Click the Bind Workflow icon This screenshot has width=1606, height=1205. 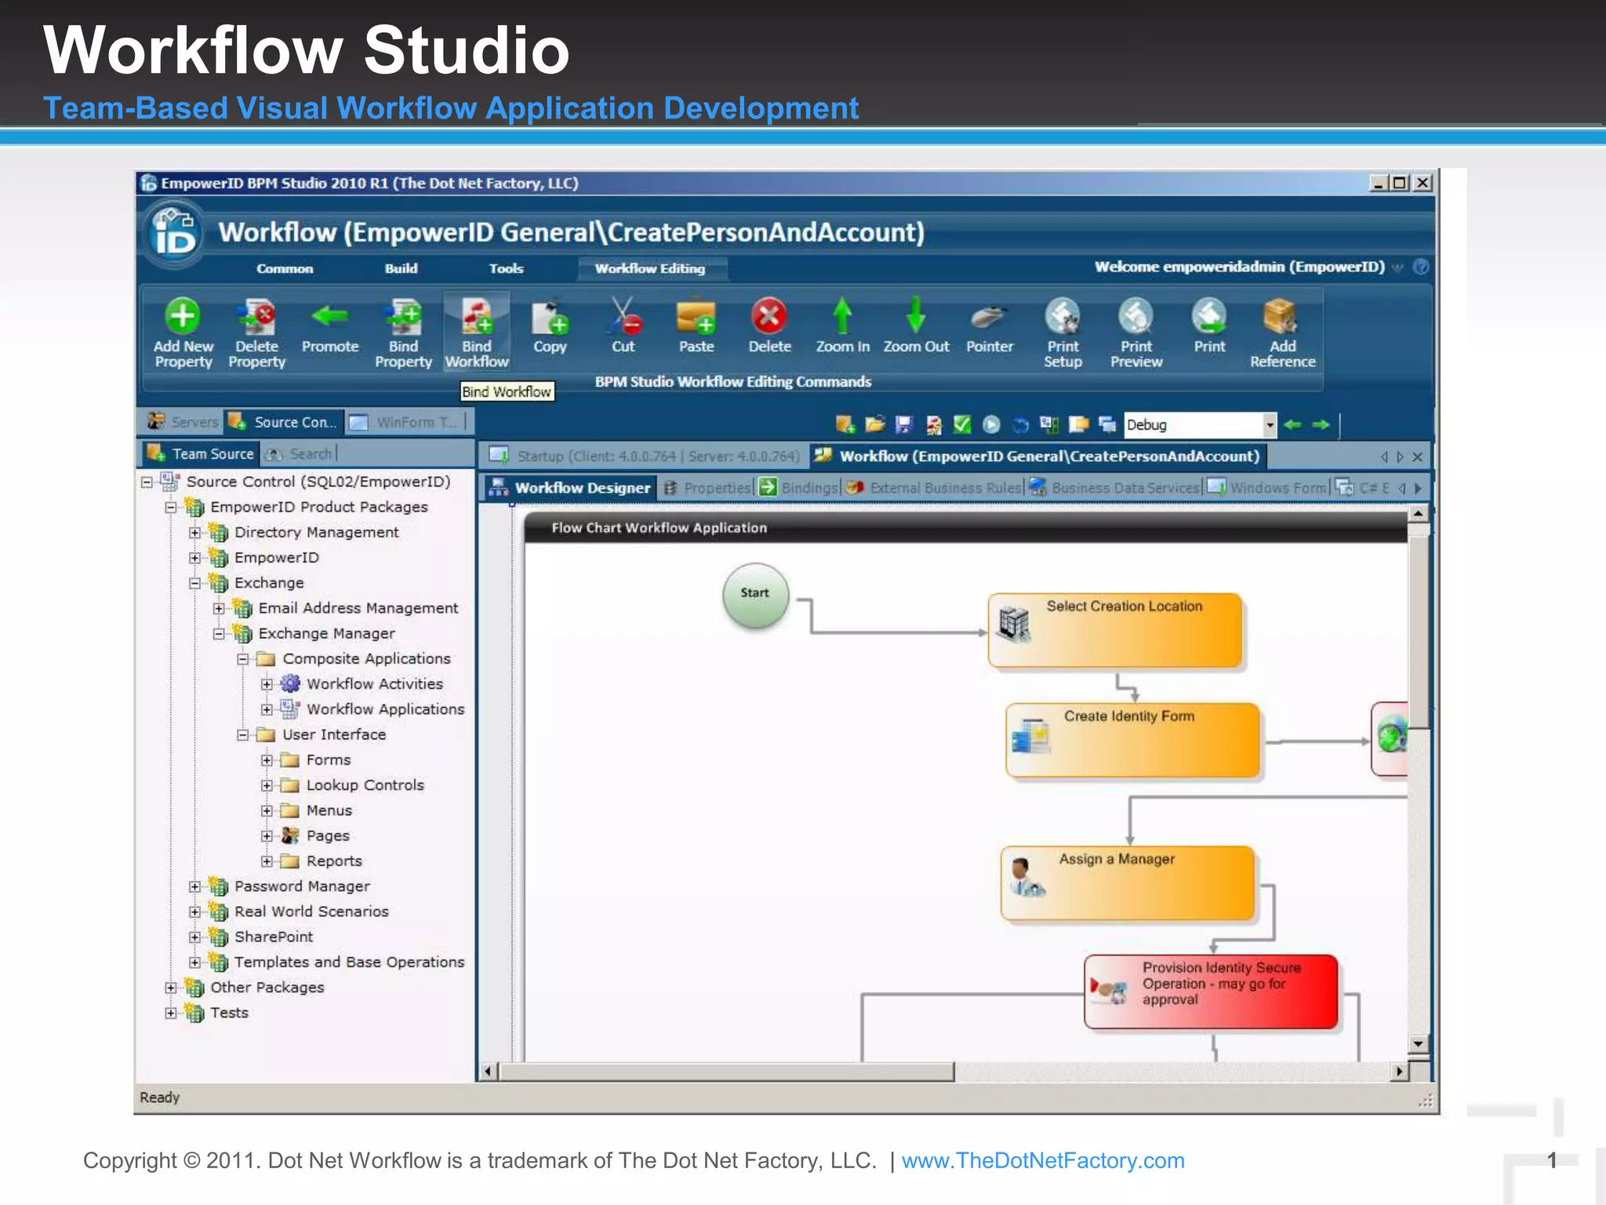click(476, 317)
